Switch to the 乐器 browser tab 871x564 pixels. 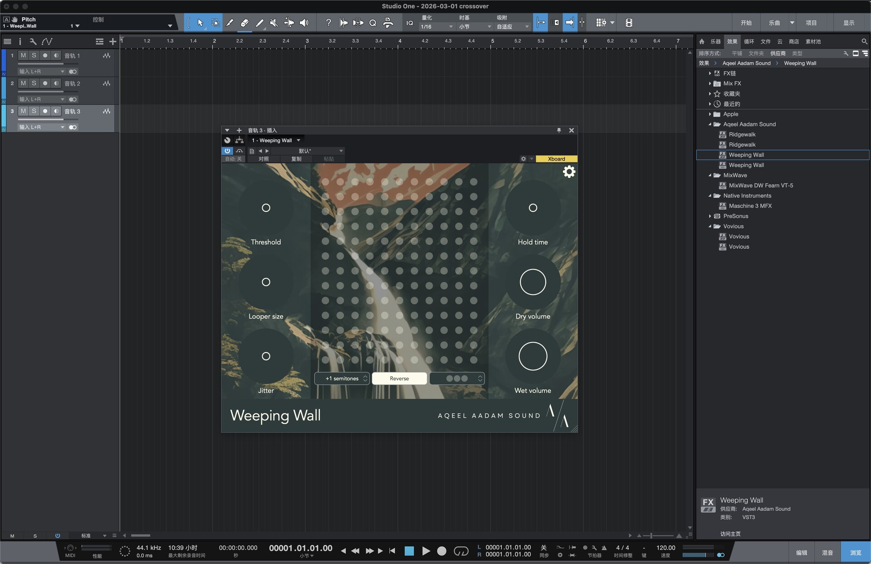tap(715, 42)
